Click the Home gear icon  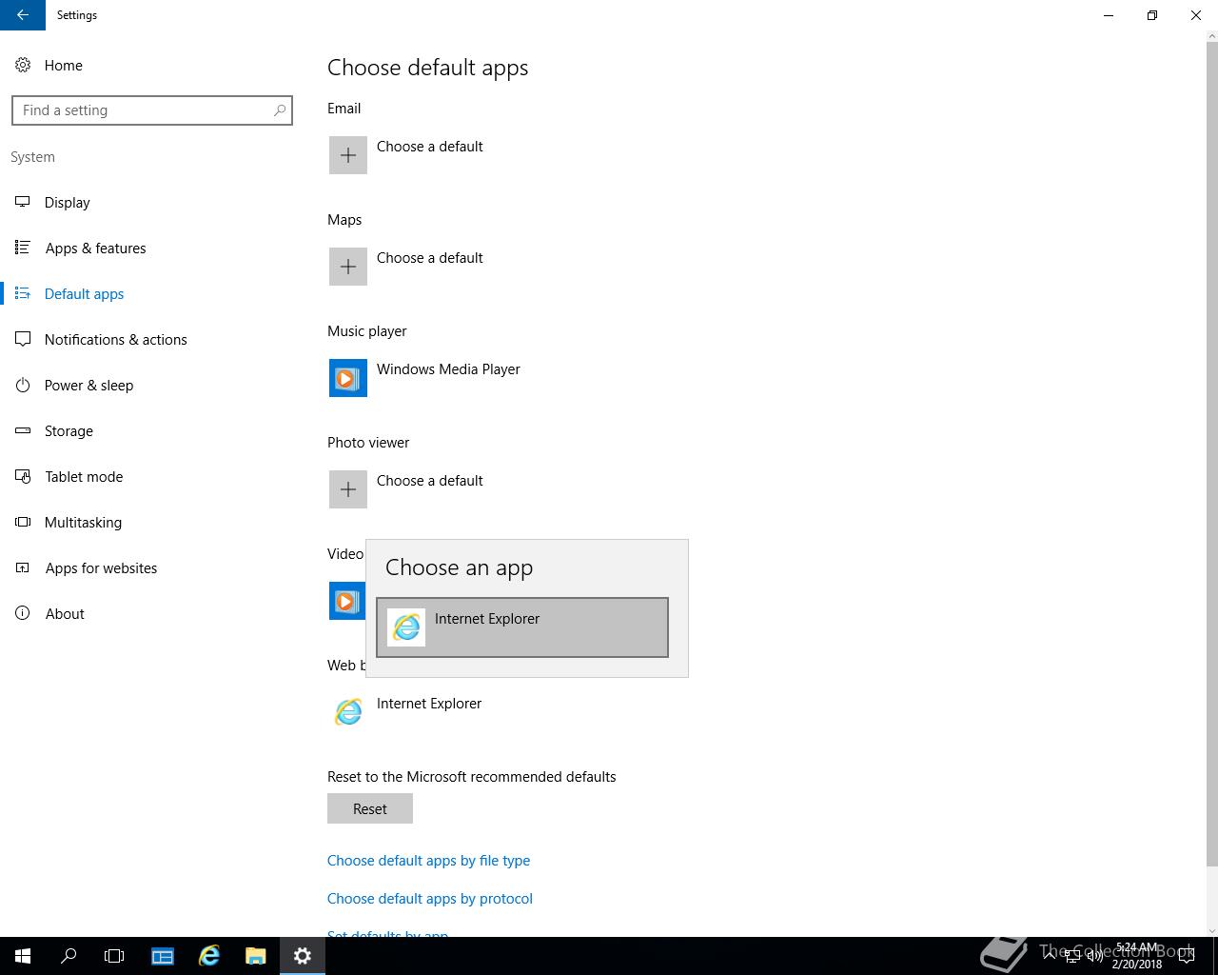23,66
